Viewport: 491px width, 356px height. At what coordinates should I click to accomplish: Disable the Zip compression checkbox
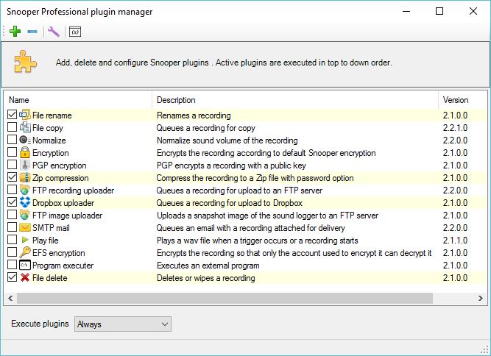coord(12,177)
